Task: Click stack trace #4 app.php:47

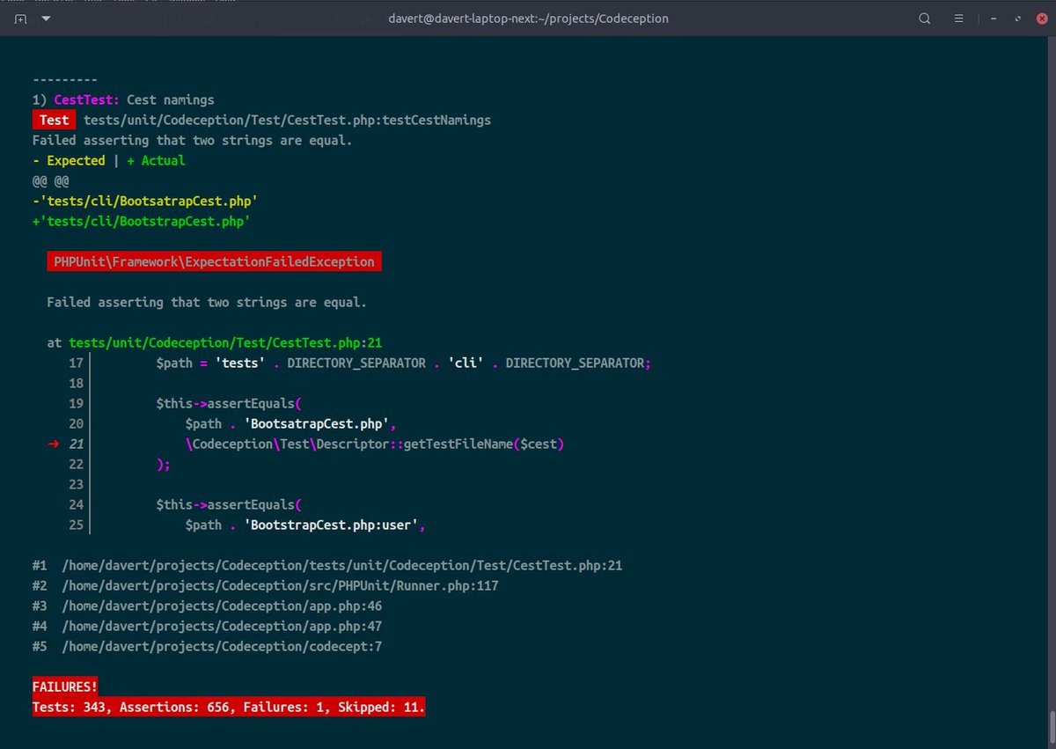Action: tap(207, 626)
